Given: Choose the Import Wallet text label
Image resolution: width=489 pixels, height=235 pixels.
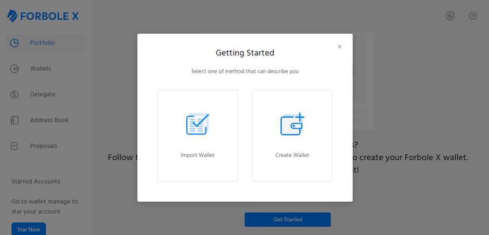Looking at the screenshot, I should (x=198, y=155).
